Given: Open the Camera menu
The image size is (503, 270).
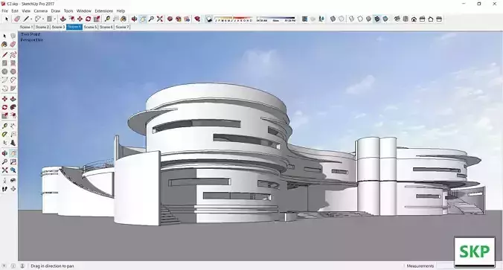Looking at the screenshot, I should point(41,11).
